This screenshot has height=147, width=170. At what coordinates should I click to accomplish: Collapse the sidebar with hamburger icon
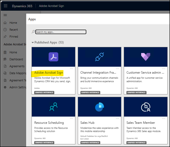pyautogui.click(x=5, y=15)
